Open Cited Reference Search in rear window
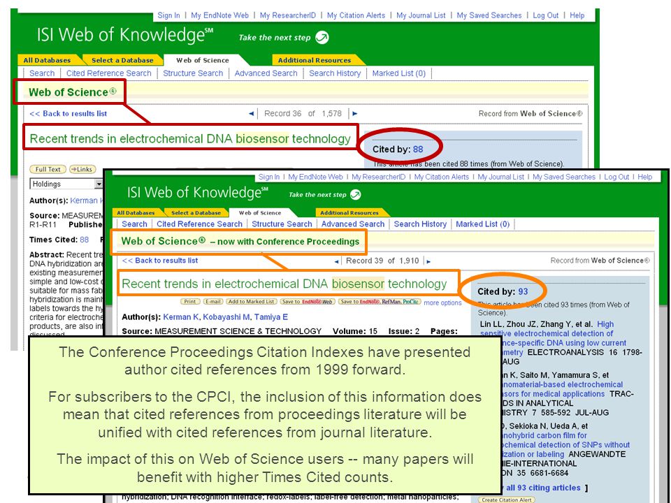671x503 pixels. pos(109,73)
